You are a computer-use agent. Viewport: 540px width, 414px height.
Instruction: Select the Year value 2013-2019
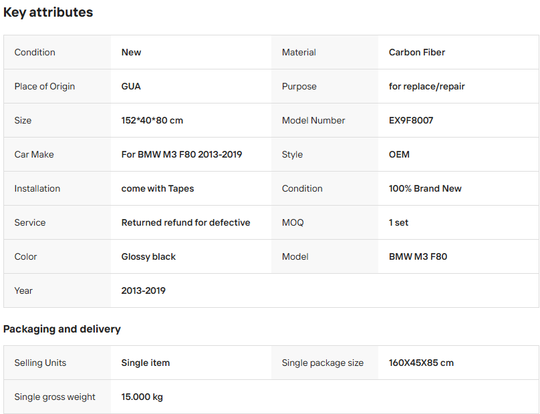point(143,290)
